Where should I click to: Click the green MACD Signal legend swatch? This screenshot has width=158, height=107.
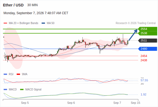click(22, 90)
